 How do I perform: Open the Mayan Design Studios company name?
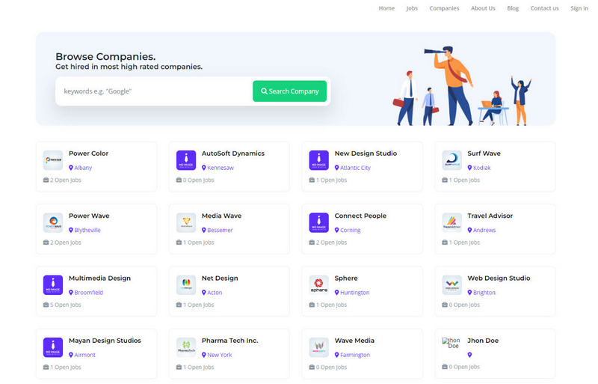[105, 341]
